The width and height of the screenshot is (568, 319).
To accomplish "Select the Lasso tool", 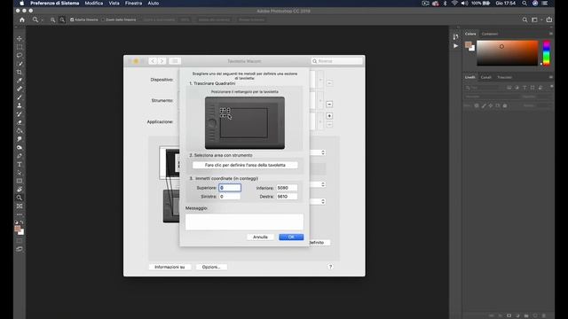I will 20,55.
